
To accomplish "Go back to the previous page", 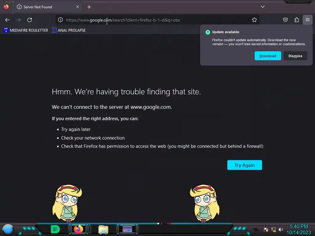I will [7, 20].
